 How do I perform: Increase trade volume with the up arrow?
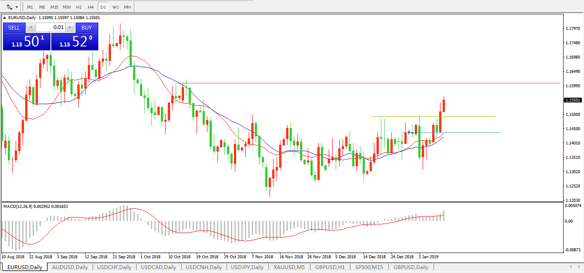[x=70, y=28]
